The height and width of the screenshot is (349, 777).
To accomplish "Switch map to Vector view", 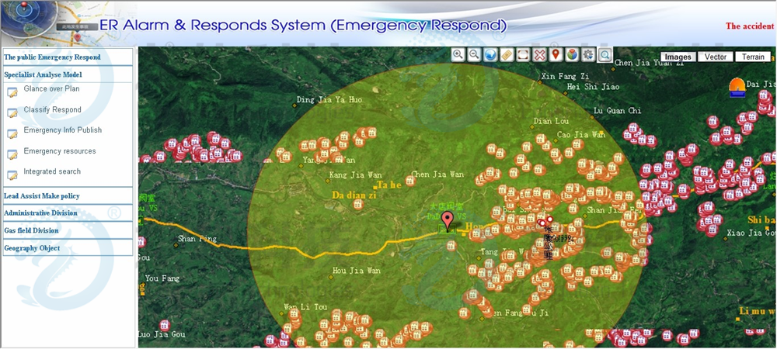I will point(715,57).
